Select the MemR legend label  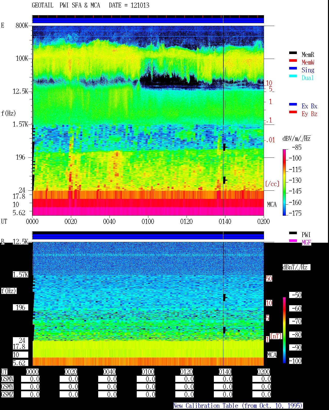pos(308,55)
